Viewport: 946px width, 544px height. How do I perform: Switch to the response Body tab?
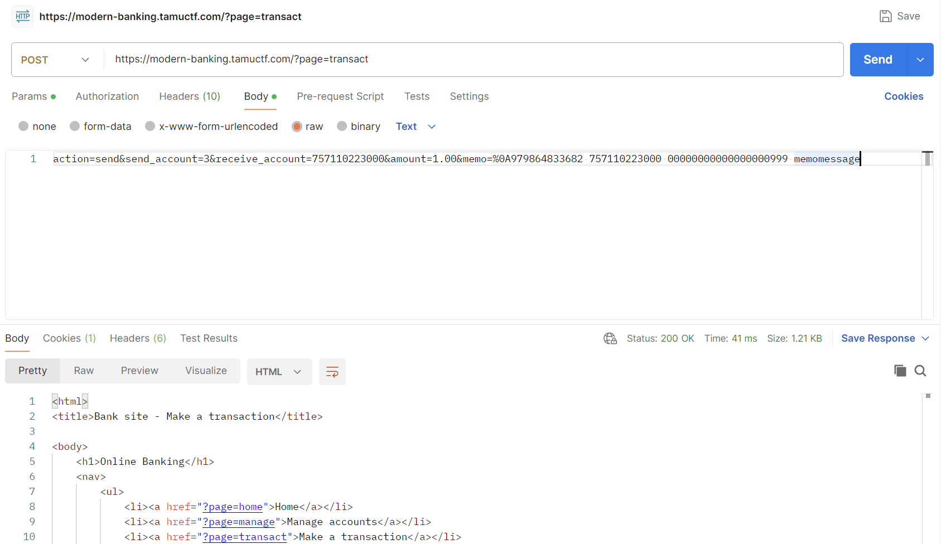pyautogui.click(x=17, y=338)
